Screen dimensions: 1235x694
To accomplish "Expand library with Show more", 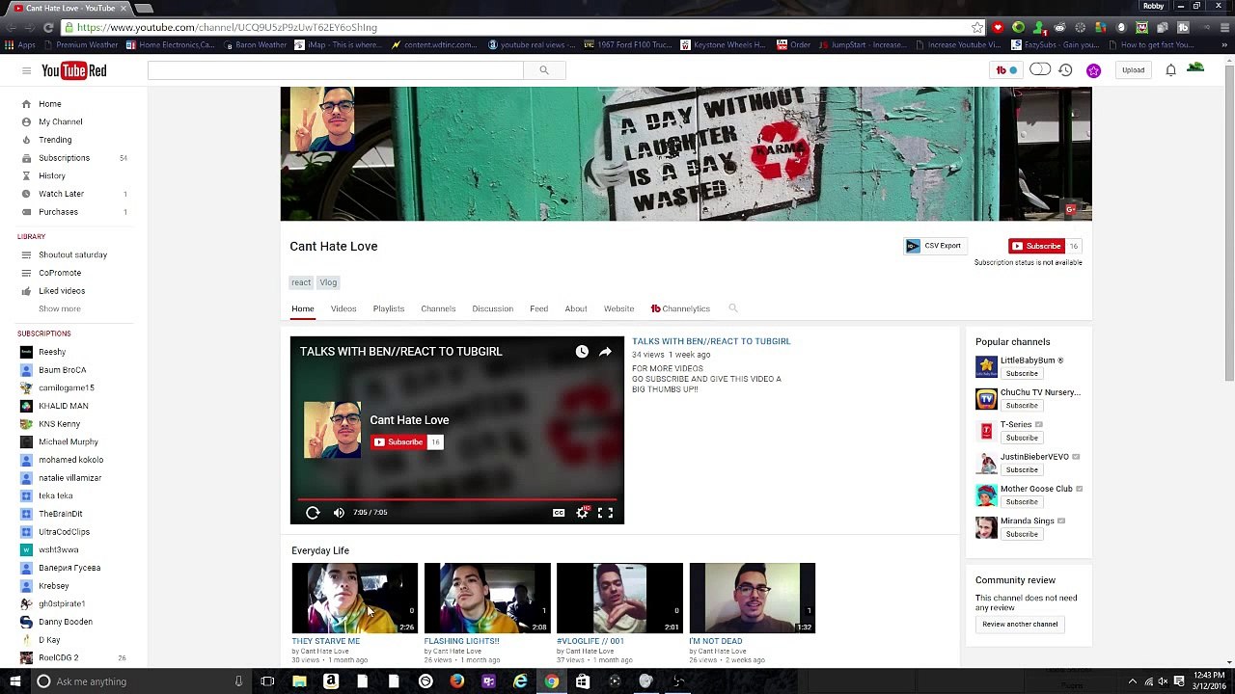I will pos(60,308).
